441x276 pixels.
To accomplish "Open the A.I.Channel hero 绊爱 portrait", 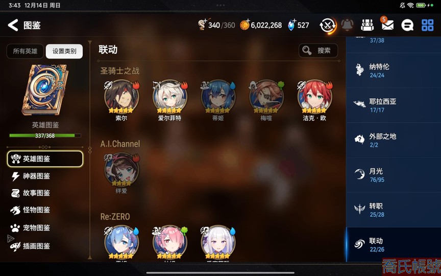I will pos(121,170).
